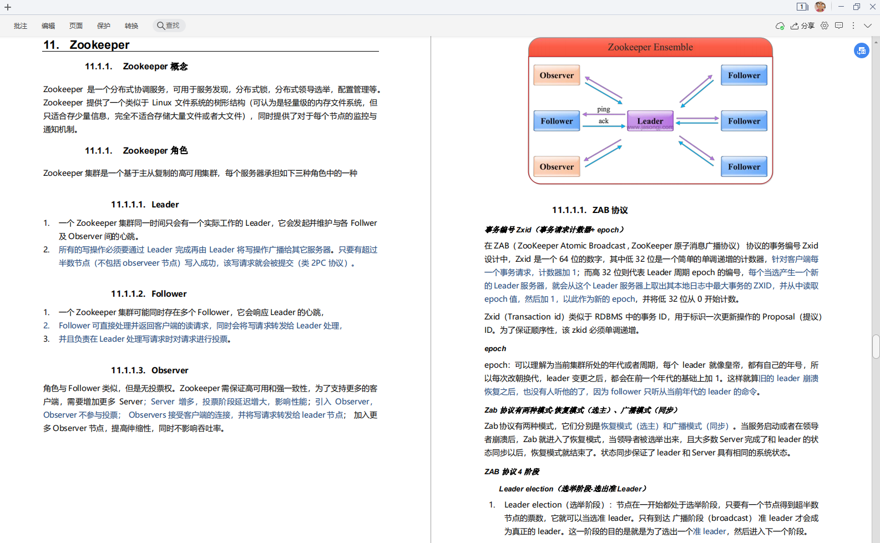The image size is (880, 543).
Task: Click the window count icon showing 1
Action: pyautogui.click(x=802, y=7)
